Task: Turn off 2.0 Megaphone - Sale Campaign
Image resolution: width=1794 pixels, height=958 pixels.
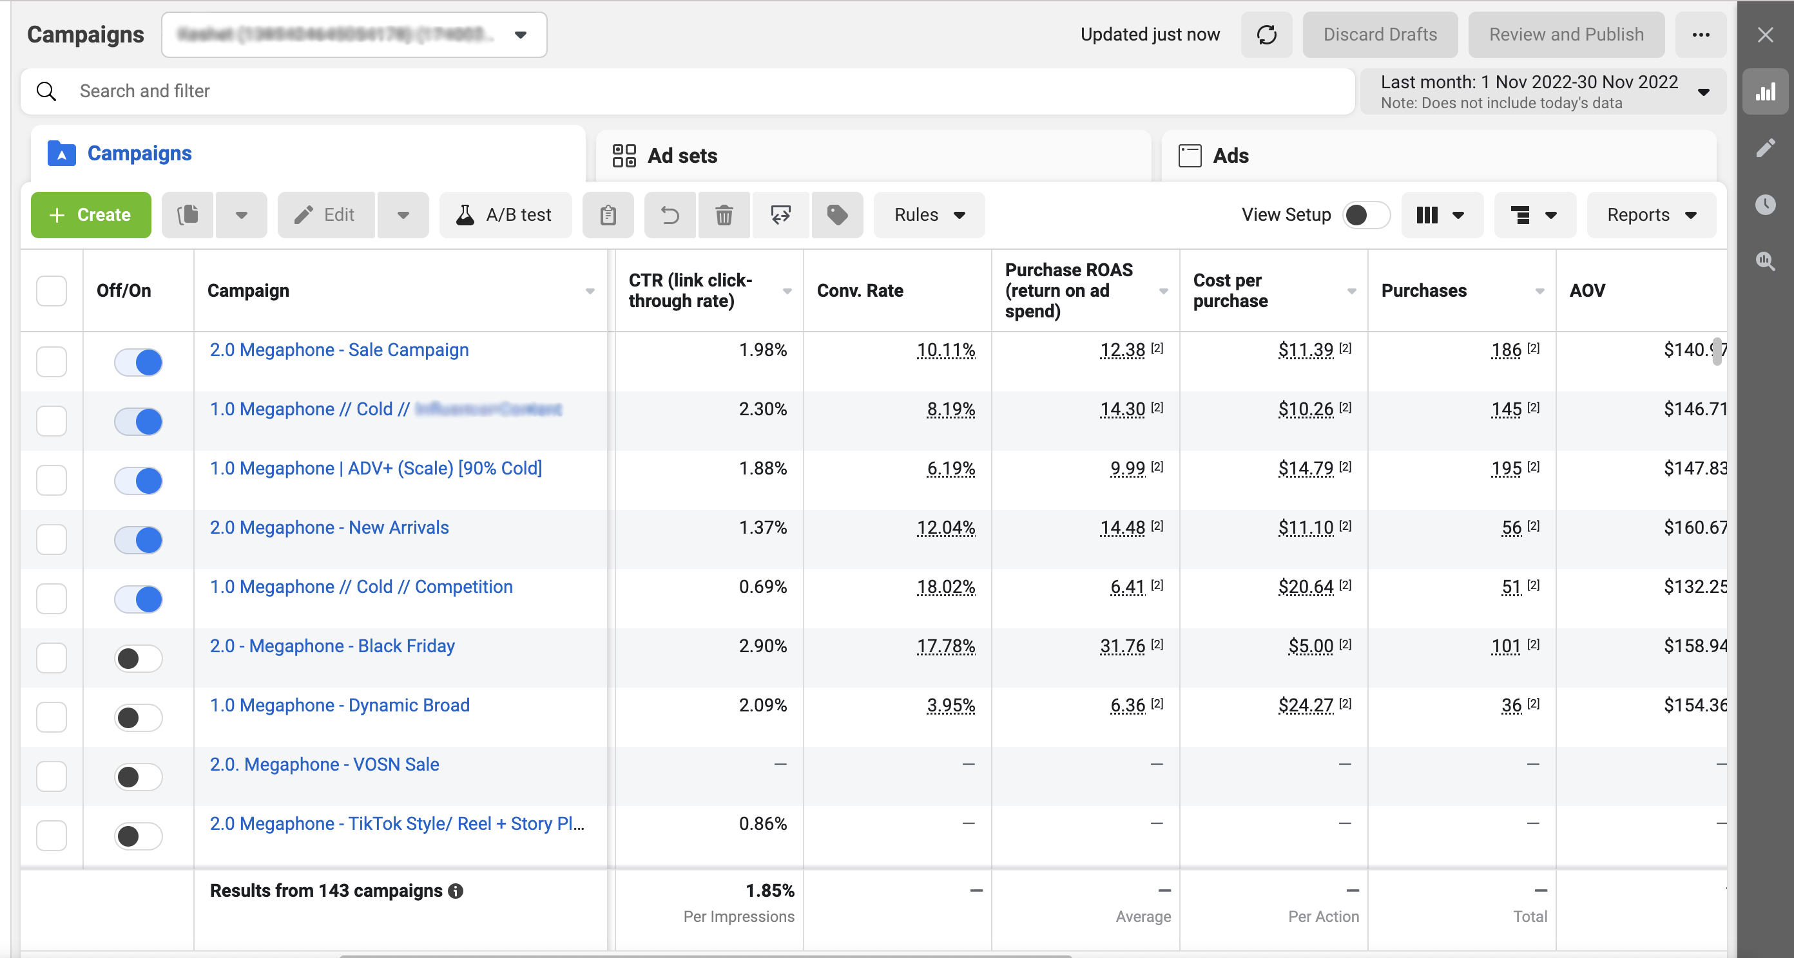Action: click(x=139, y=362)
